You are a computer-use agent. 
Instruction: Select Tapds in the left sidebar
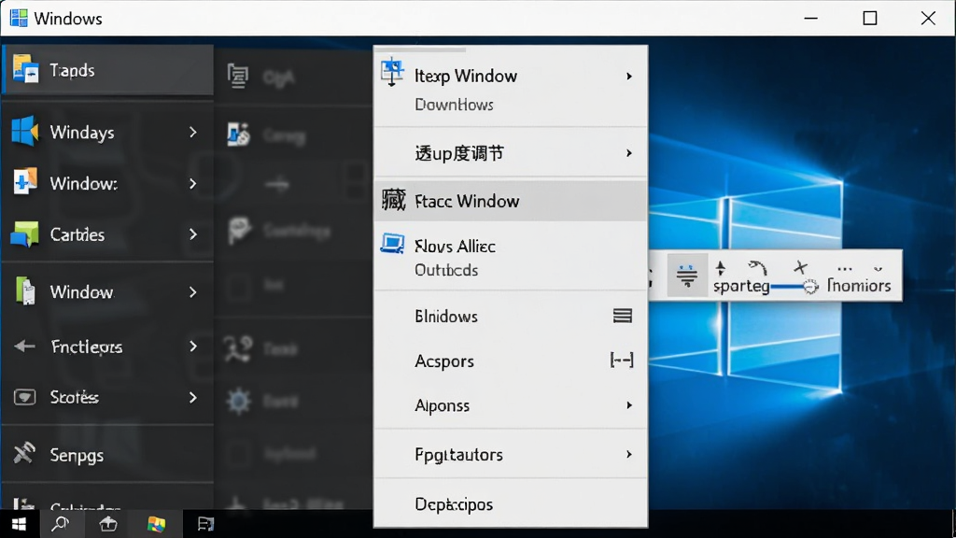click(x=107, y=69)
